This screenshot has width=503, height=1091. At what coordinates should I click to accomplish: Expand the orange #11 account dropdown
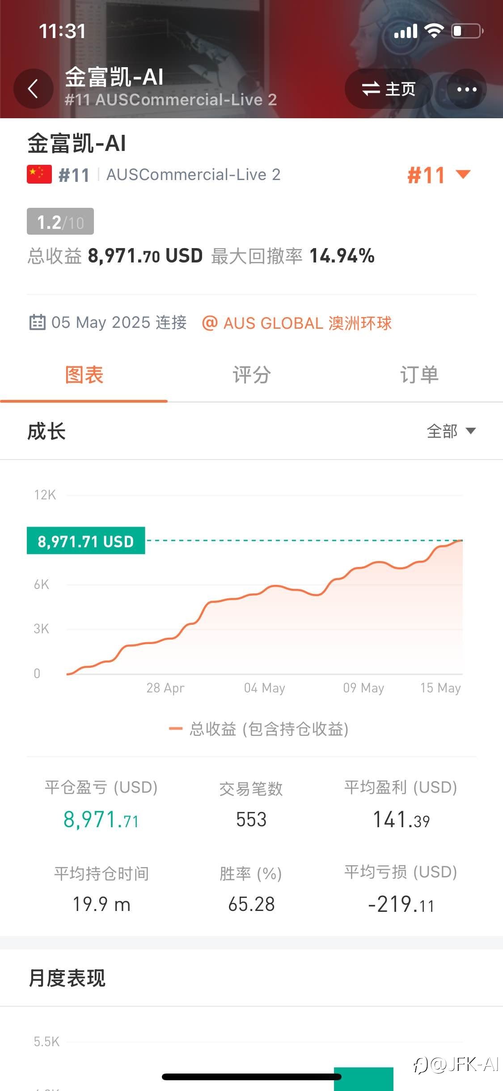439,175
